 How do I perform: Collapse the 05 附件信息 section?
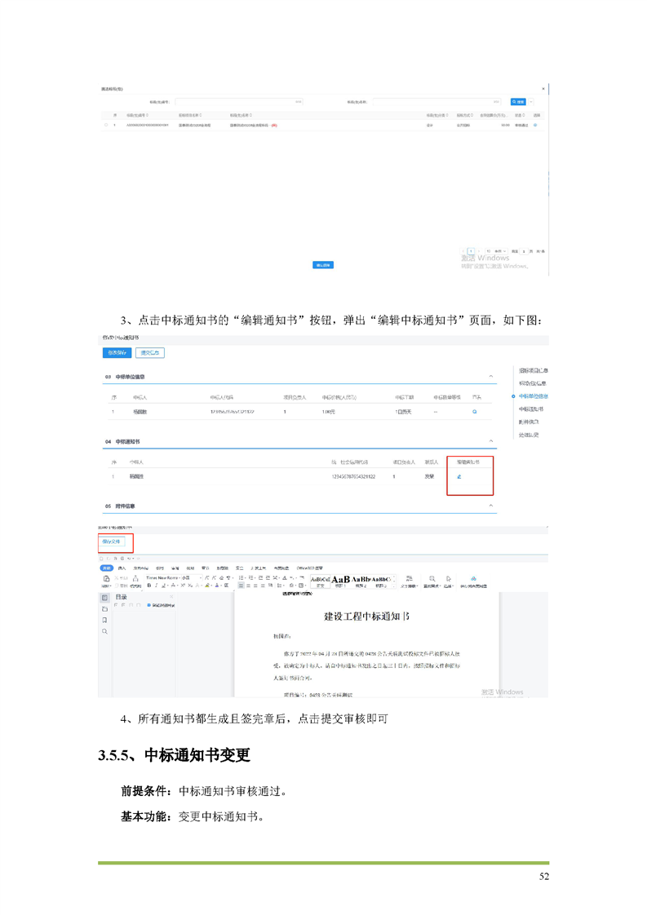coord(491,506)
